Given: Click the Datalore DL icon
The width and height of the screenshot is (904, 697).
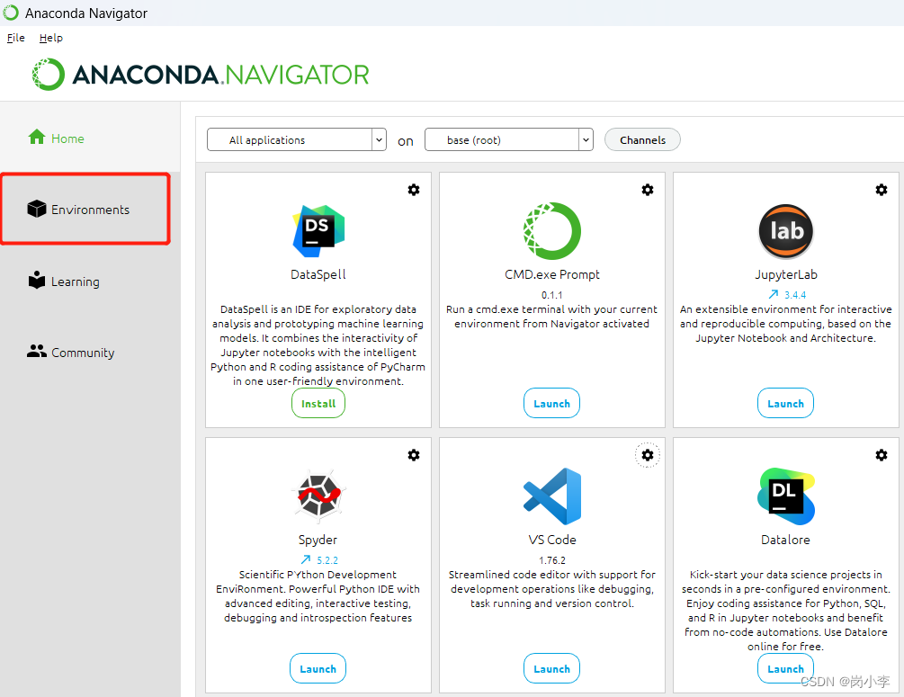Looking at the screenshot, I should pos(786,496).
